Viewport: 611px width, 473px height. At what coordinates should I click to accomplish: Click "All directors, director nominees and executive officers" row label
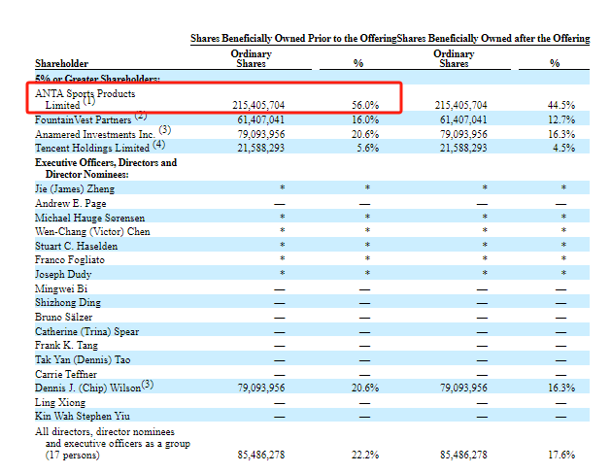pyautogui.click(x=113, y=444)
